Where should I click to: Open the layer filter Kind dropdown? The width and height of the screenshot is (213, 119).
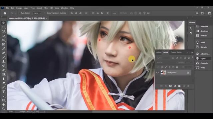[x=163, y=58]
